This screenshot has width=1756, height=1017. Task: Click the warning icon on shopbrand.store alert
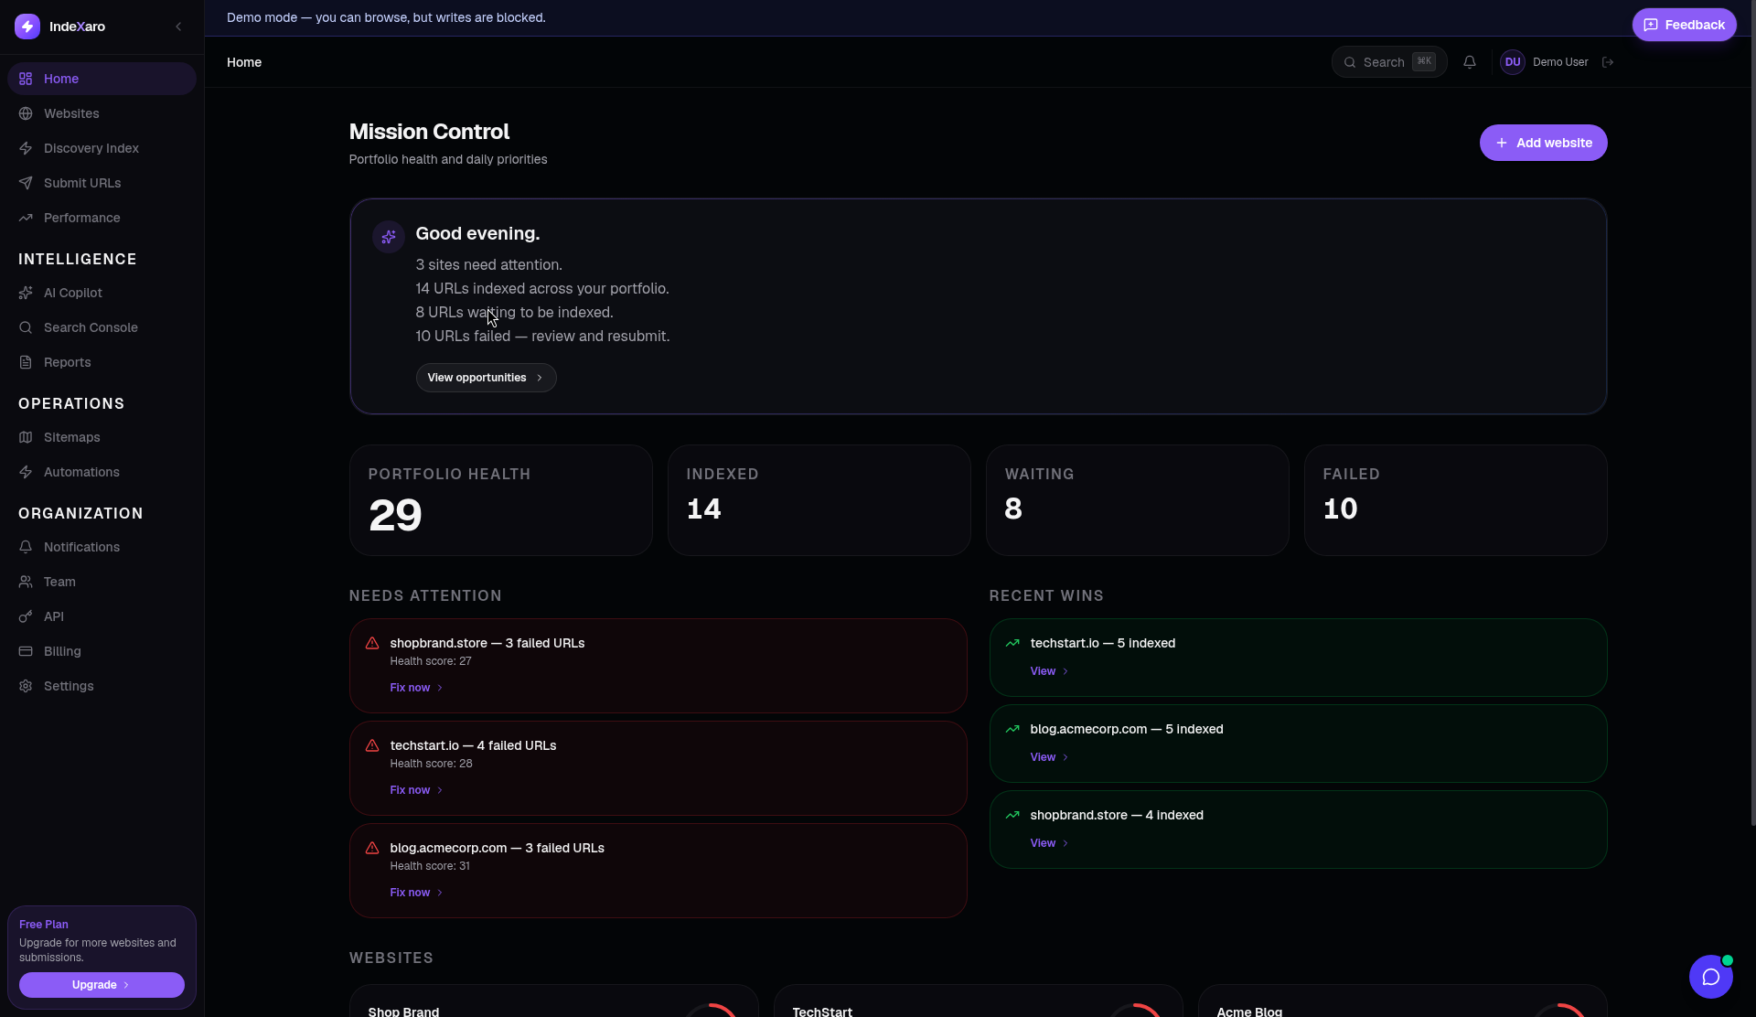[x=372, y=643]
